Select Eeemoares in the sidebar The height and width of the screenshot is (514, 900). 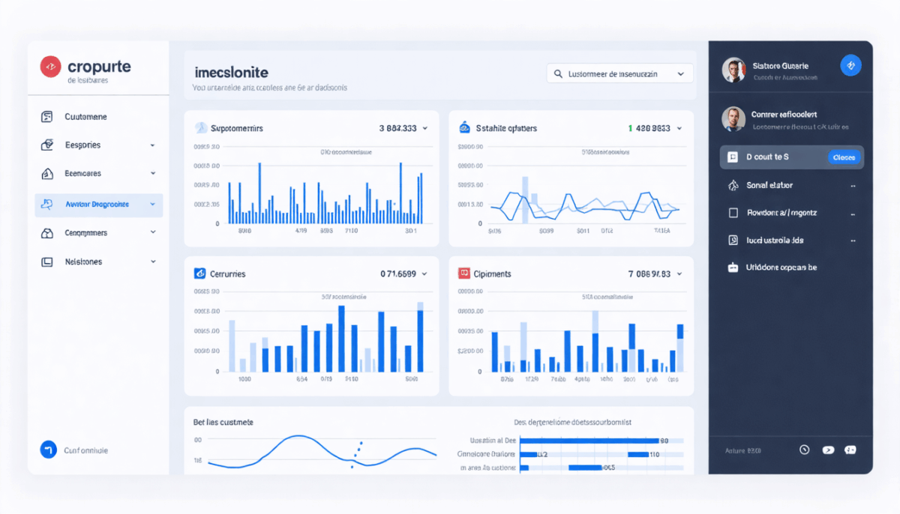(x=82, y=173)
